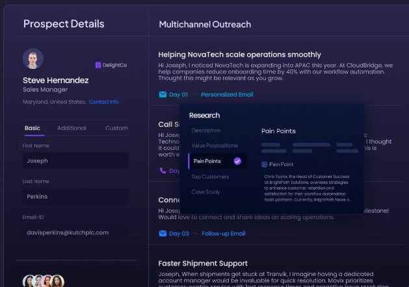Click the Pain Points heading in Research panel
Screen dimensions: 409x287
[278, 131]
